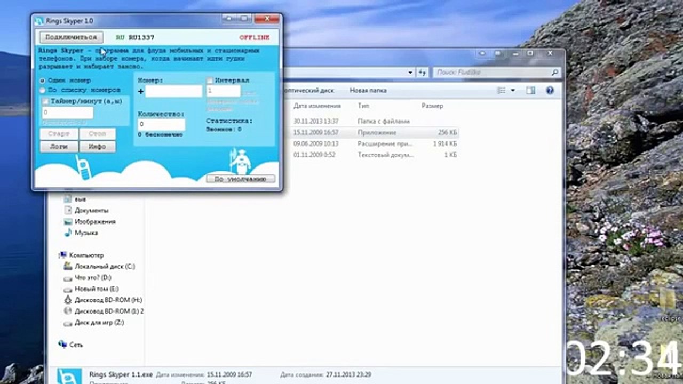Sort by the Размер column header

(432, 106)
